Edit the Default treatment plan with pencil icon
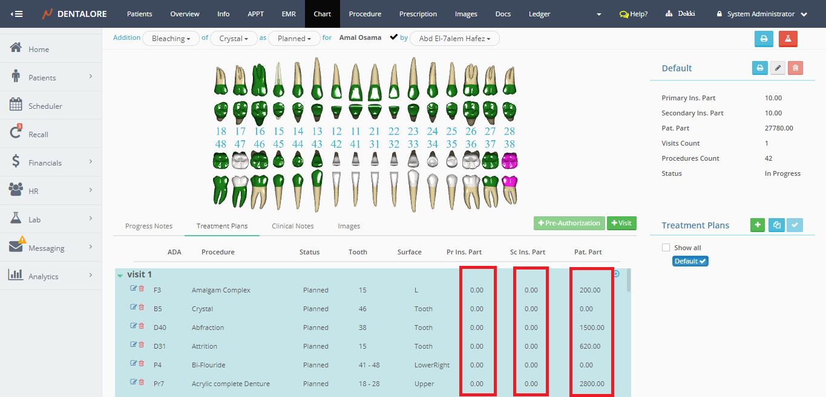This screenshot has height=397, width=826. pos(778,68)
